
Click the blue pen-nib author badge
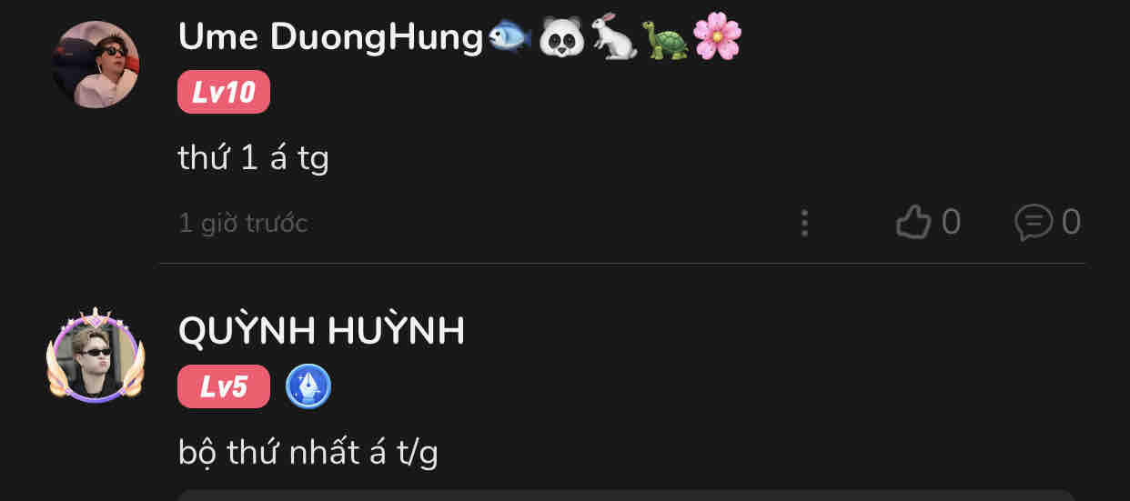click(x=308, y=387)
